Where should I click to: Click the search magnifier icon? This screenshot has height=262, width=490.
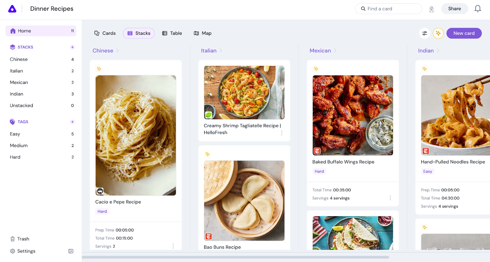[363, 9]
